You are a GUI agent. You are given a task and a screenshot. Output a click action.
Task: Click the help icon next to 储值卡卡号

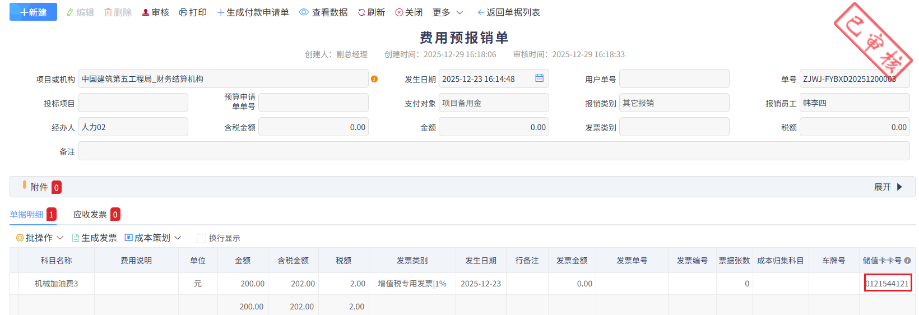[x=907, y=261]
